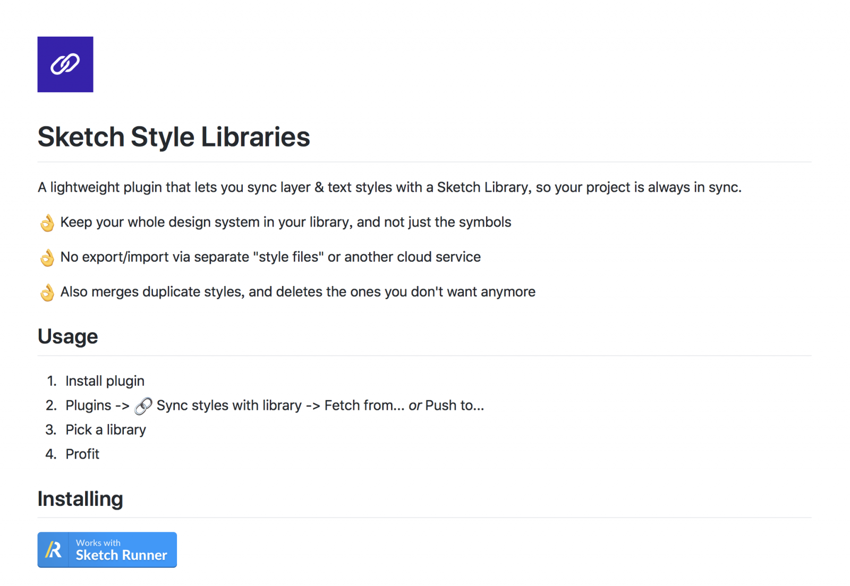Screen dimensions: 850x586
Task: Select the "Sketch Style Libraries" main heading
Action: (x=174, y=137)
